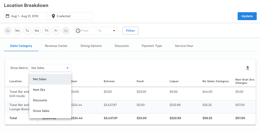Toggle the Monday day filter
Viewport: 260px width, 131px height.
pyautogui.click(x=18, y=31)
